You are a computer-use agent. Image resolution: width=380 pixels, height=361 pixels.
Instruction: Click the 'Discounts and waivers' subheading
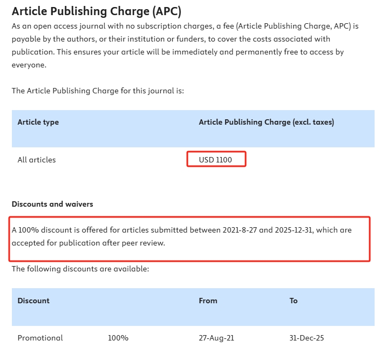(52, 204)
